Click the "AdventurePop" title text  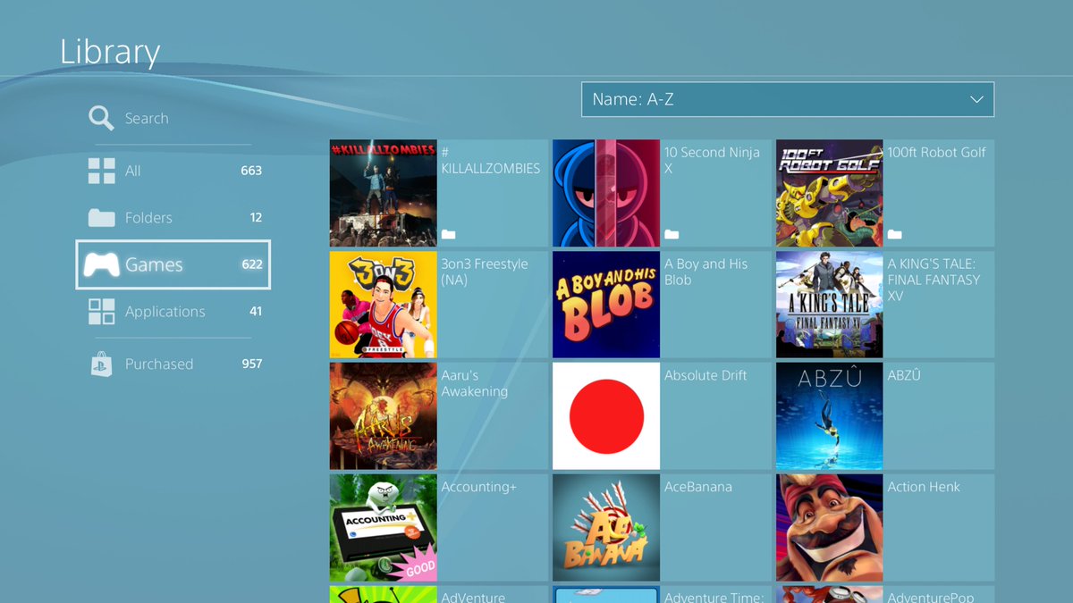931,597
